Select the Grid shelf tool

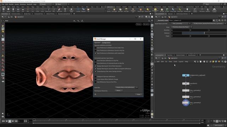click(x=23, y=10)
